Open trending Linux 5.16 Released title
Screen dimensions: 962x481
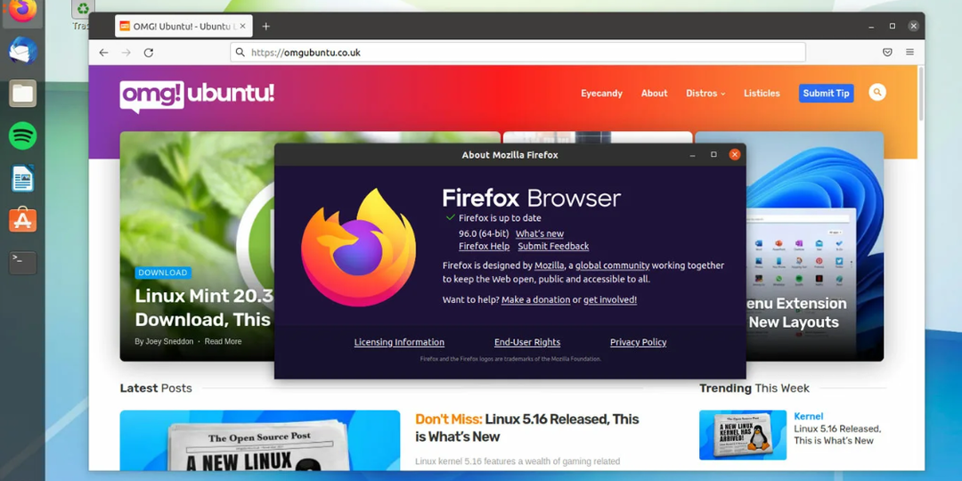pos(836,435)
